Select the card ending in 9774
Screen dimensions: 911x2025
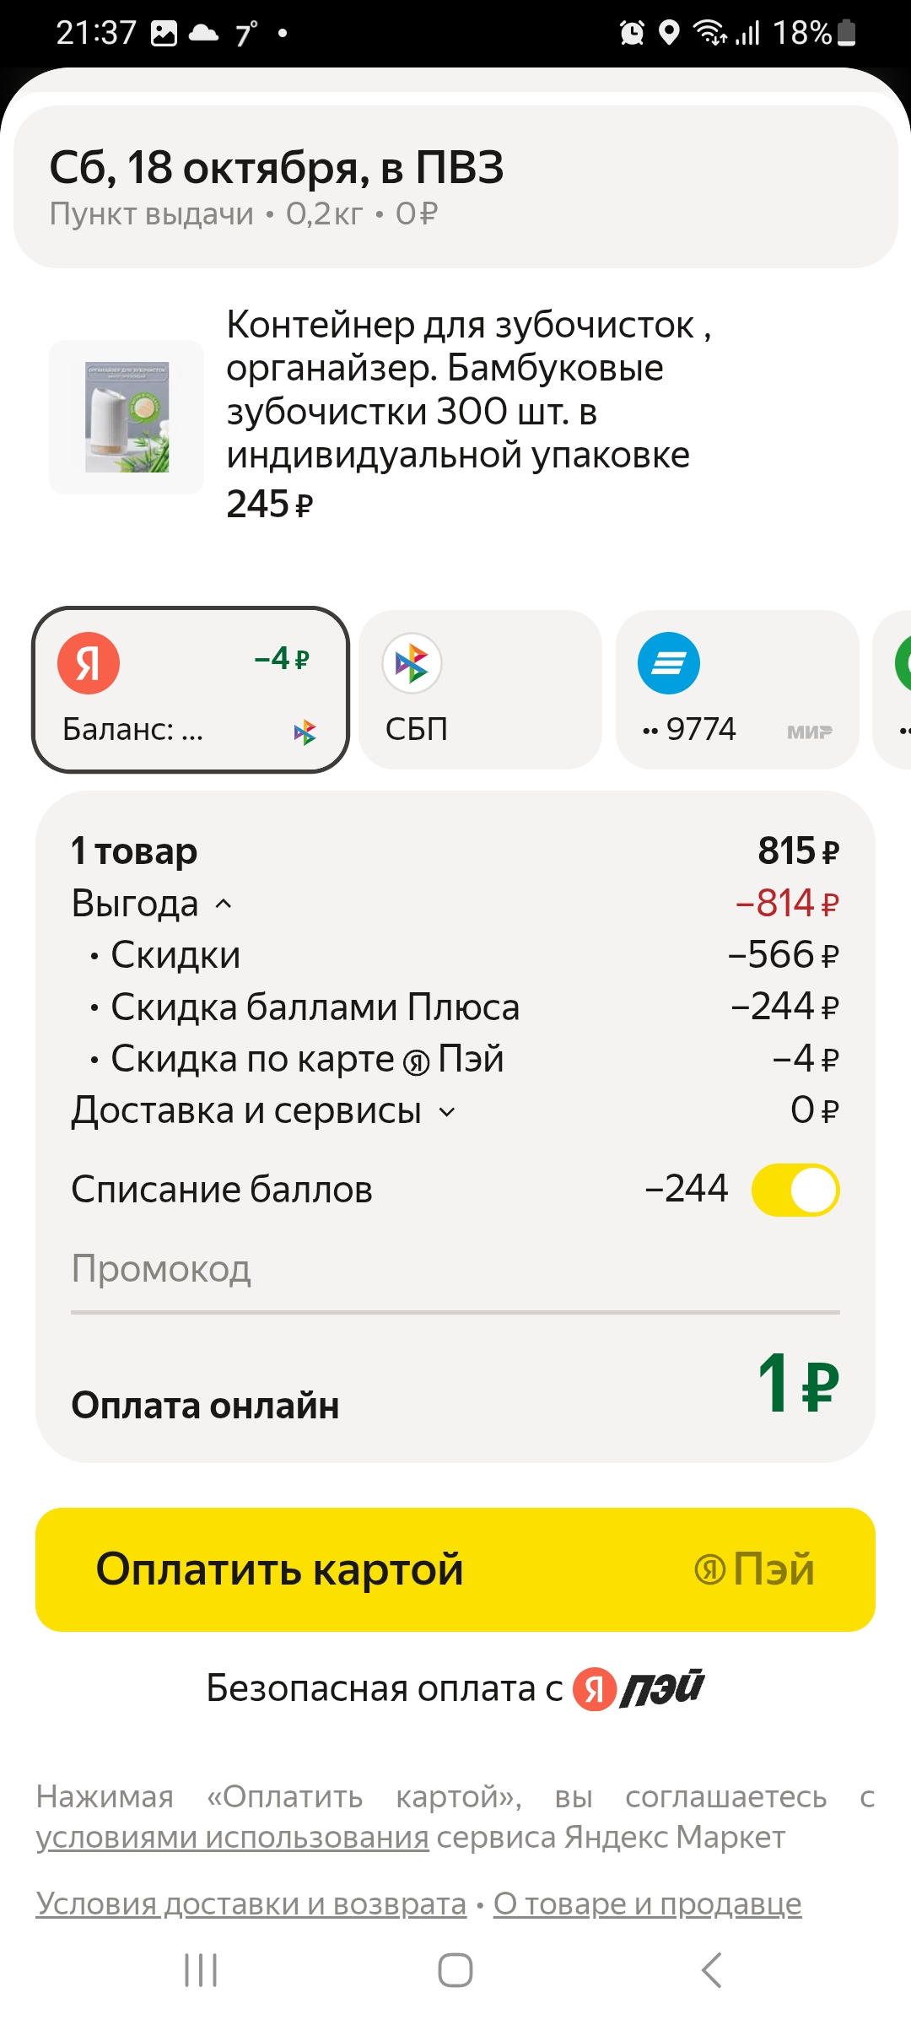pos(736,689)
